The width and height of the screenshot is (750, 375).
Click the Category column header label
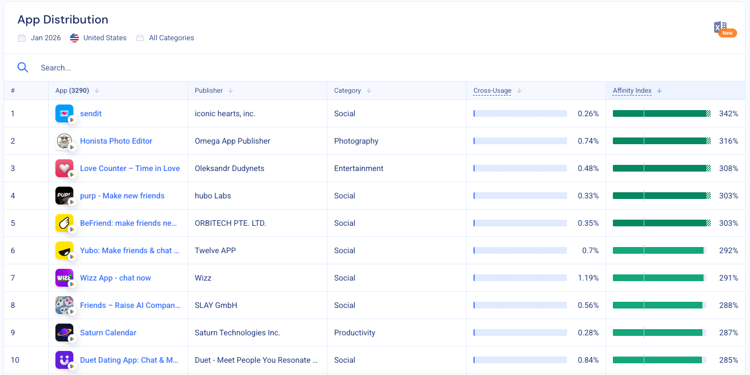pos(348,91)
